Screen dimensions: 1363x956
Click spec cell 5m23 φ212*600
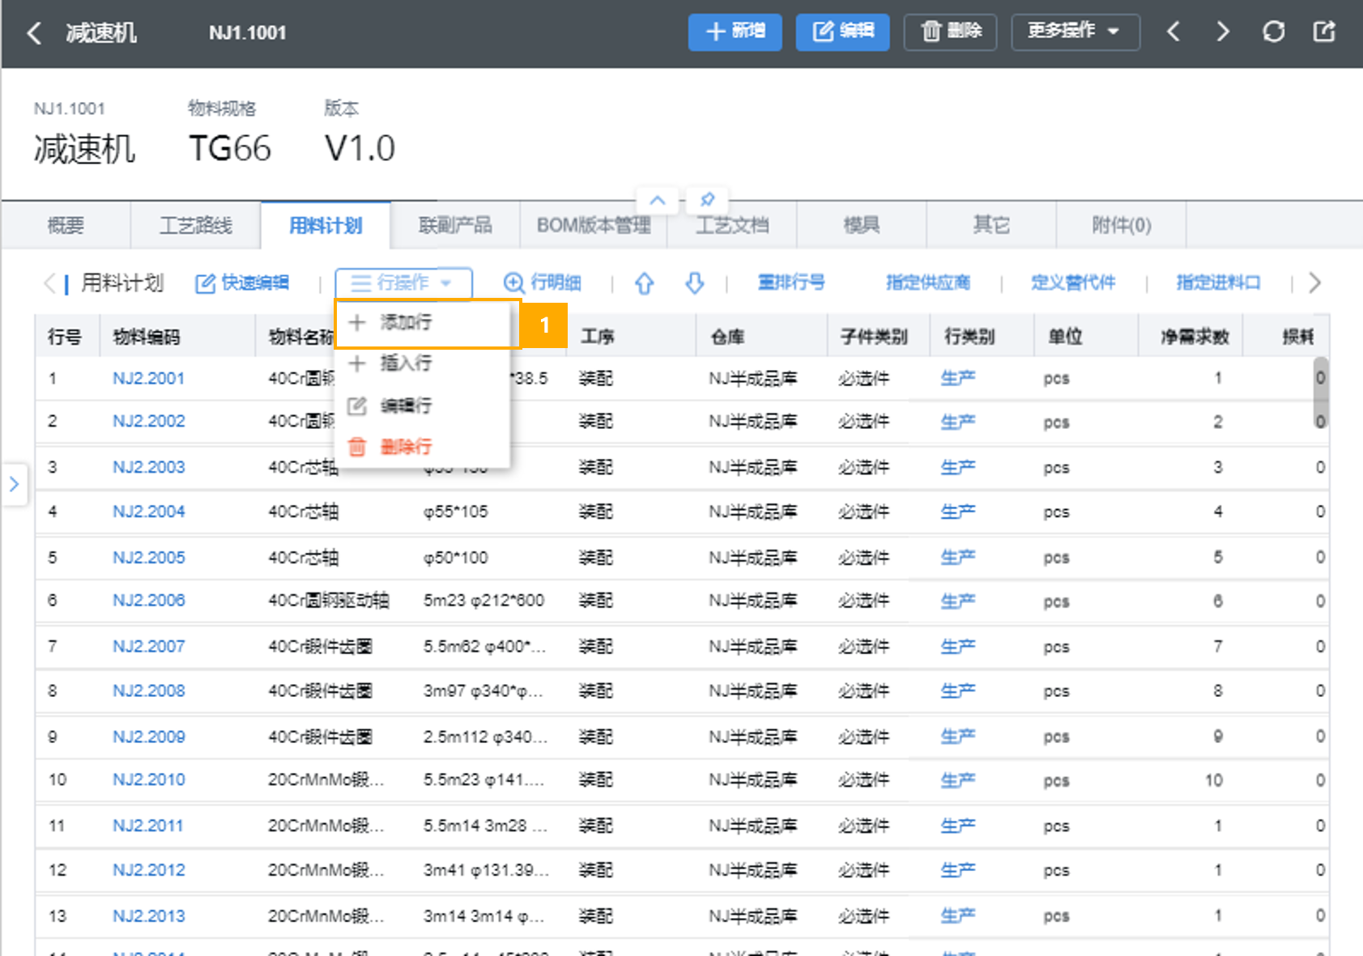[x=483, y=601]
